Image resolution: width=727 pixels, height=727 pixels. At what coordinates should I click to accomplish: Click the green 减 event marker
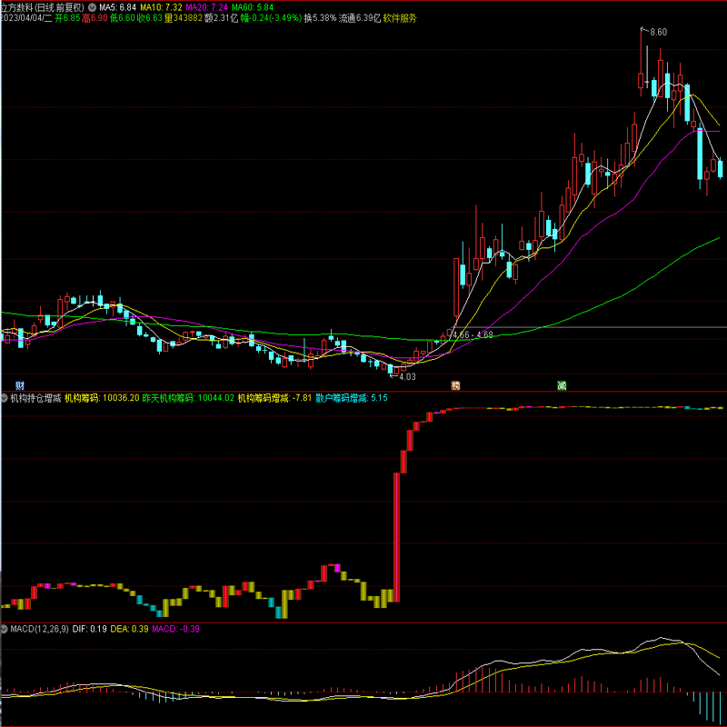pos(562,386)
